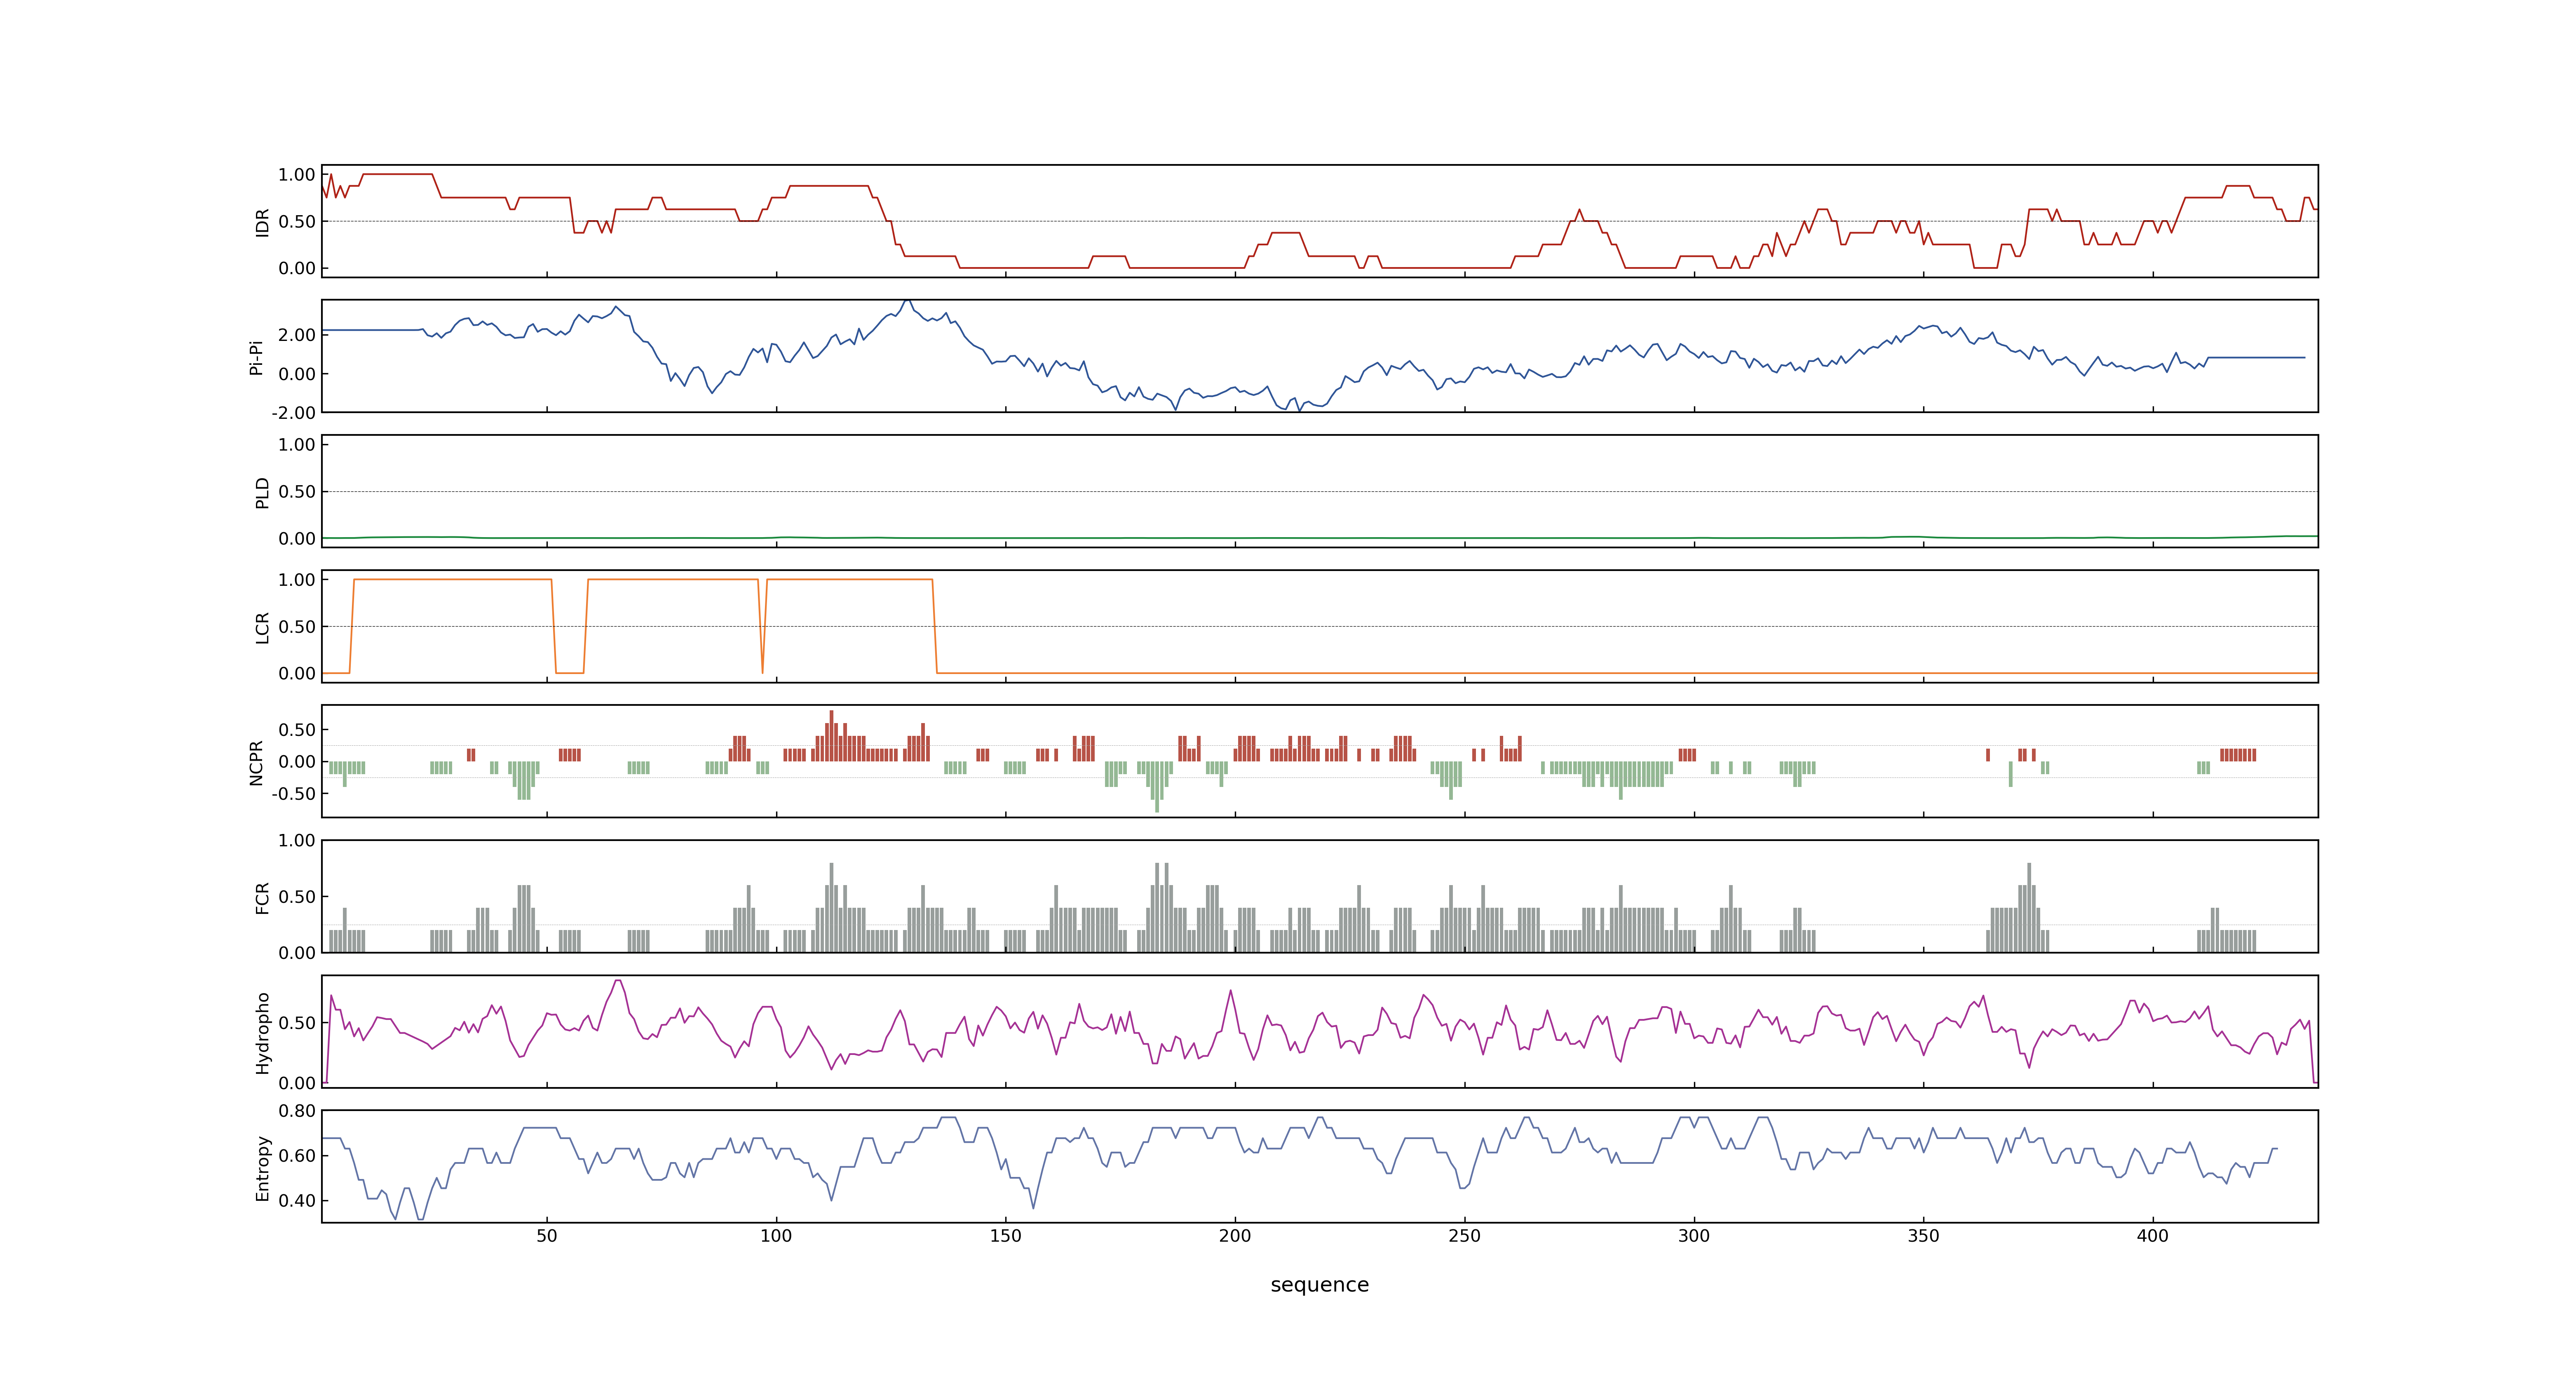This screenshot has height=1374, width=2576.
Task: Click the 0.40 tick on Entropy axis
Action: 297,1201
